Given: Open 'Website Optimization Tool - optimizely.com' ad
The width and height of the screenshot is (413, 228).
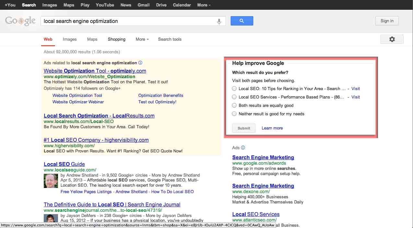Looking at the screenshot, I should coord(95,71).
